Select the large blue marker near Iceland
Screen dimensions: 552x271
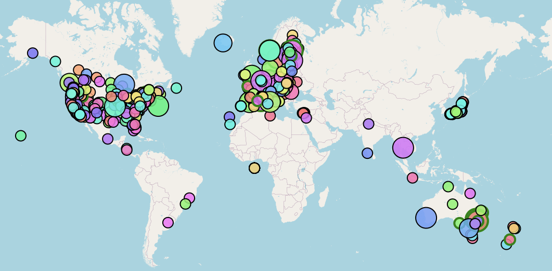pos(223,43)
